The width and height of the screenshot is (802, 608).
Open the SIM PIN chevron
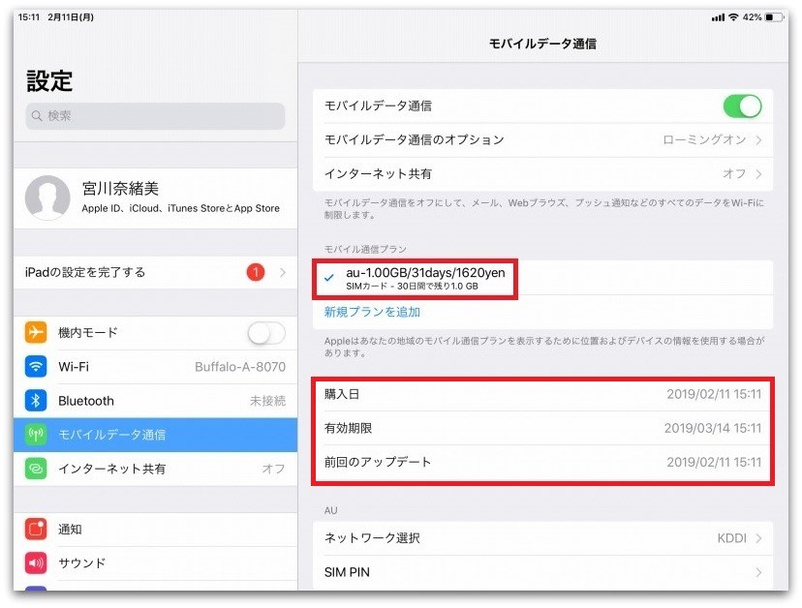758,573
